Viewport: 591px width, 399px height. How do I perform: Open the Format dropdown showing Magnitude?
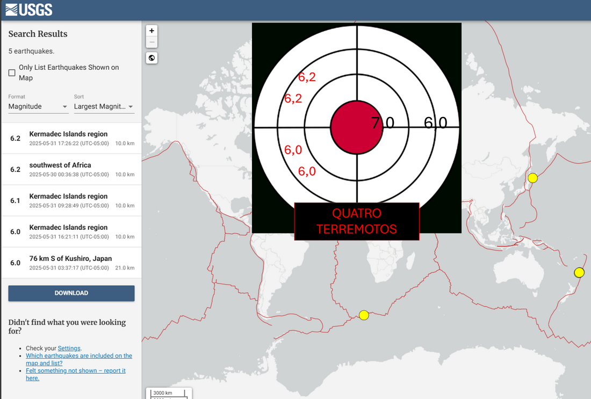pyautogui.click(x=38, y=107)
